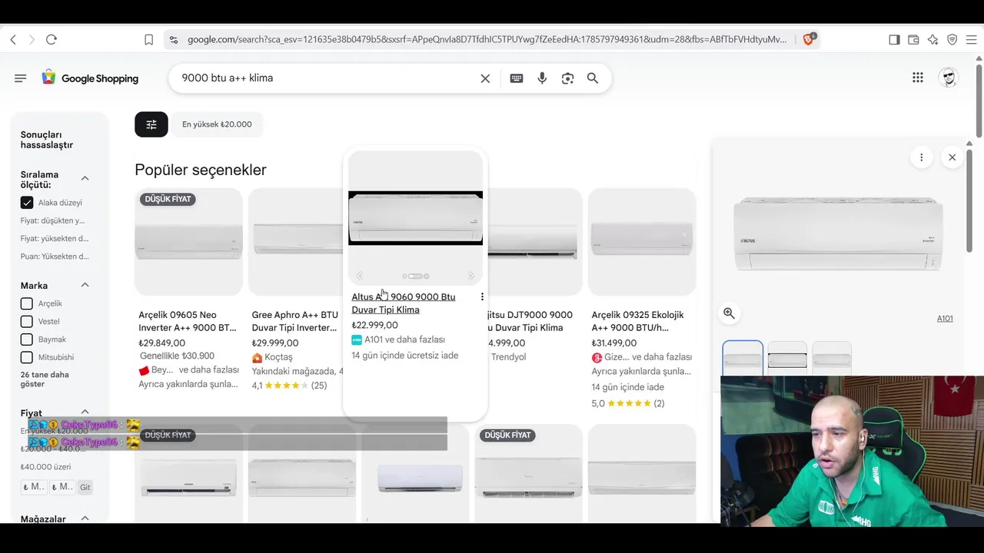Click the browser address bar URL

tap(487, 39)
